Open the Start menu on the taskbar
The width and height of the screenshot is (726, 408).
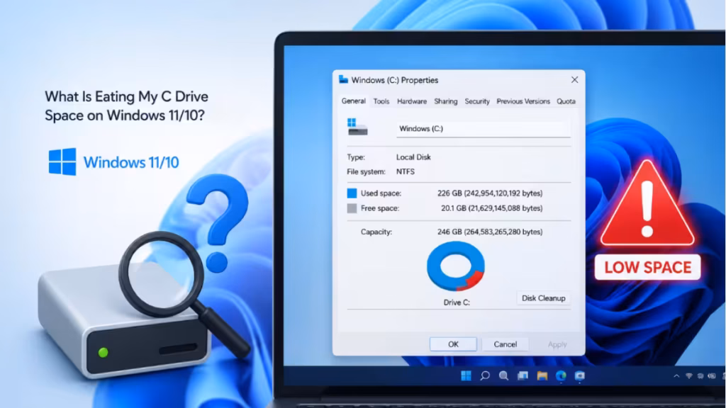tap(466, 375)
